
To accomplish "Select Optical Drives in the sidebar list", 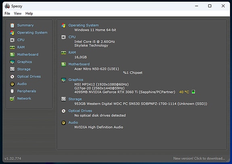I will click(x=29, y=77).
